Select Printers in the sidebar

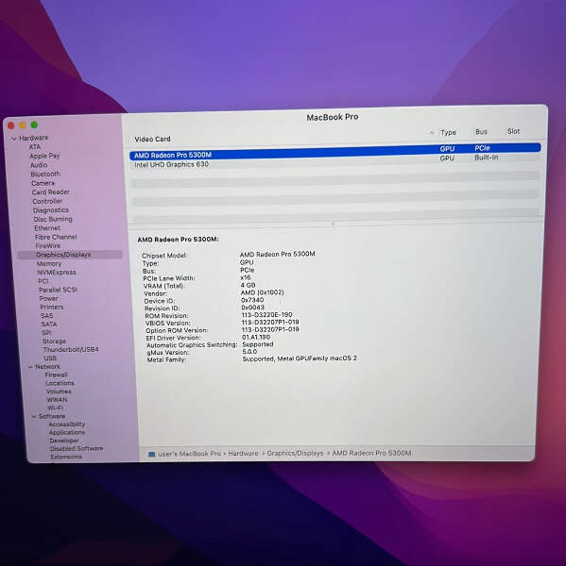click(x=52, y=307)
